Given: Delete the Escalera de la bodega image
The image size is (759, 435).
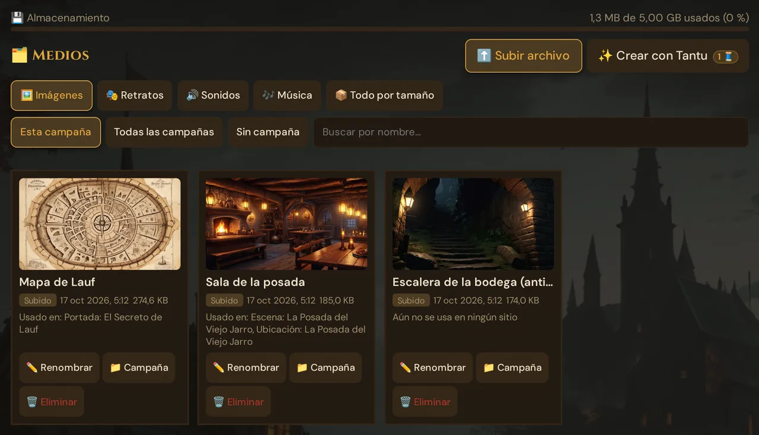Looking at the screenshot, I should [x=425, y=402].
